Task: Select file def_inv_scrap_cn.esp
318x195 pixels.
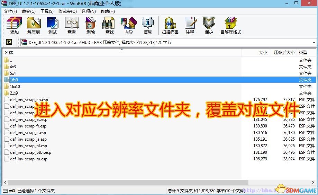Action: [x=160, y=100]
